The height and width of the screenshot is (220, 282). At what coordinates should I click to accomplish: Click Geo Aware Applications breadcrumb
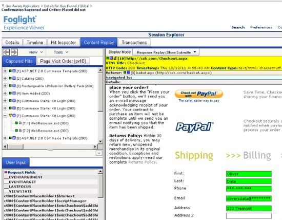[x=22, y=6]
